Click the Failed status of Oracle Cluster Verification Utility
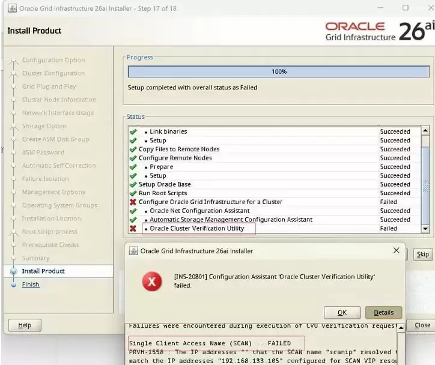 coord(388,228)
